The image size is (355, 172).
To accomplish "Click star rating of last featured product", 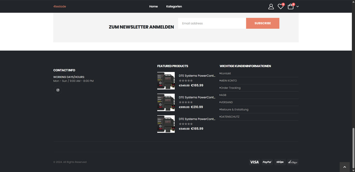I will tap(186, 124).
